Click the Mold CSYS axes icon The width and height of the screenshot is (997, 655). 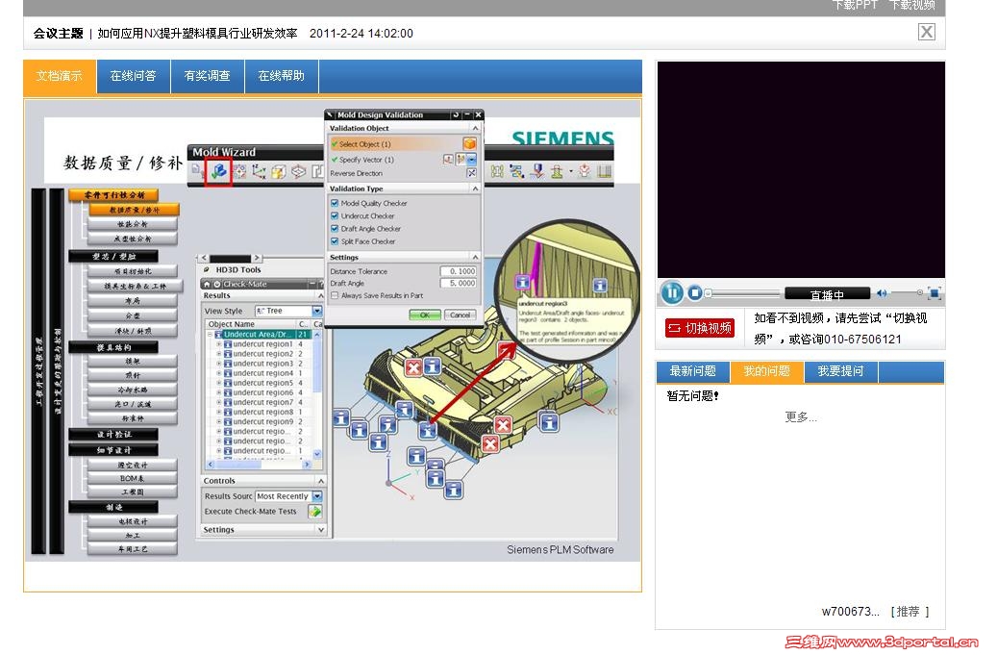(x=259, y=171)
